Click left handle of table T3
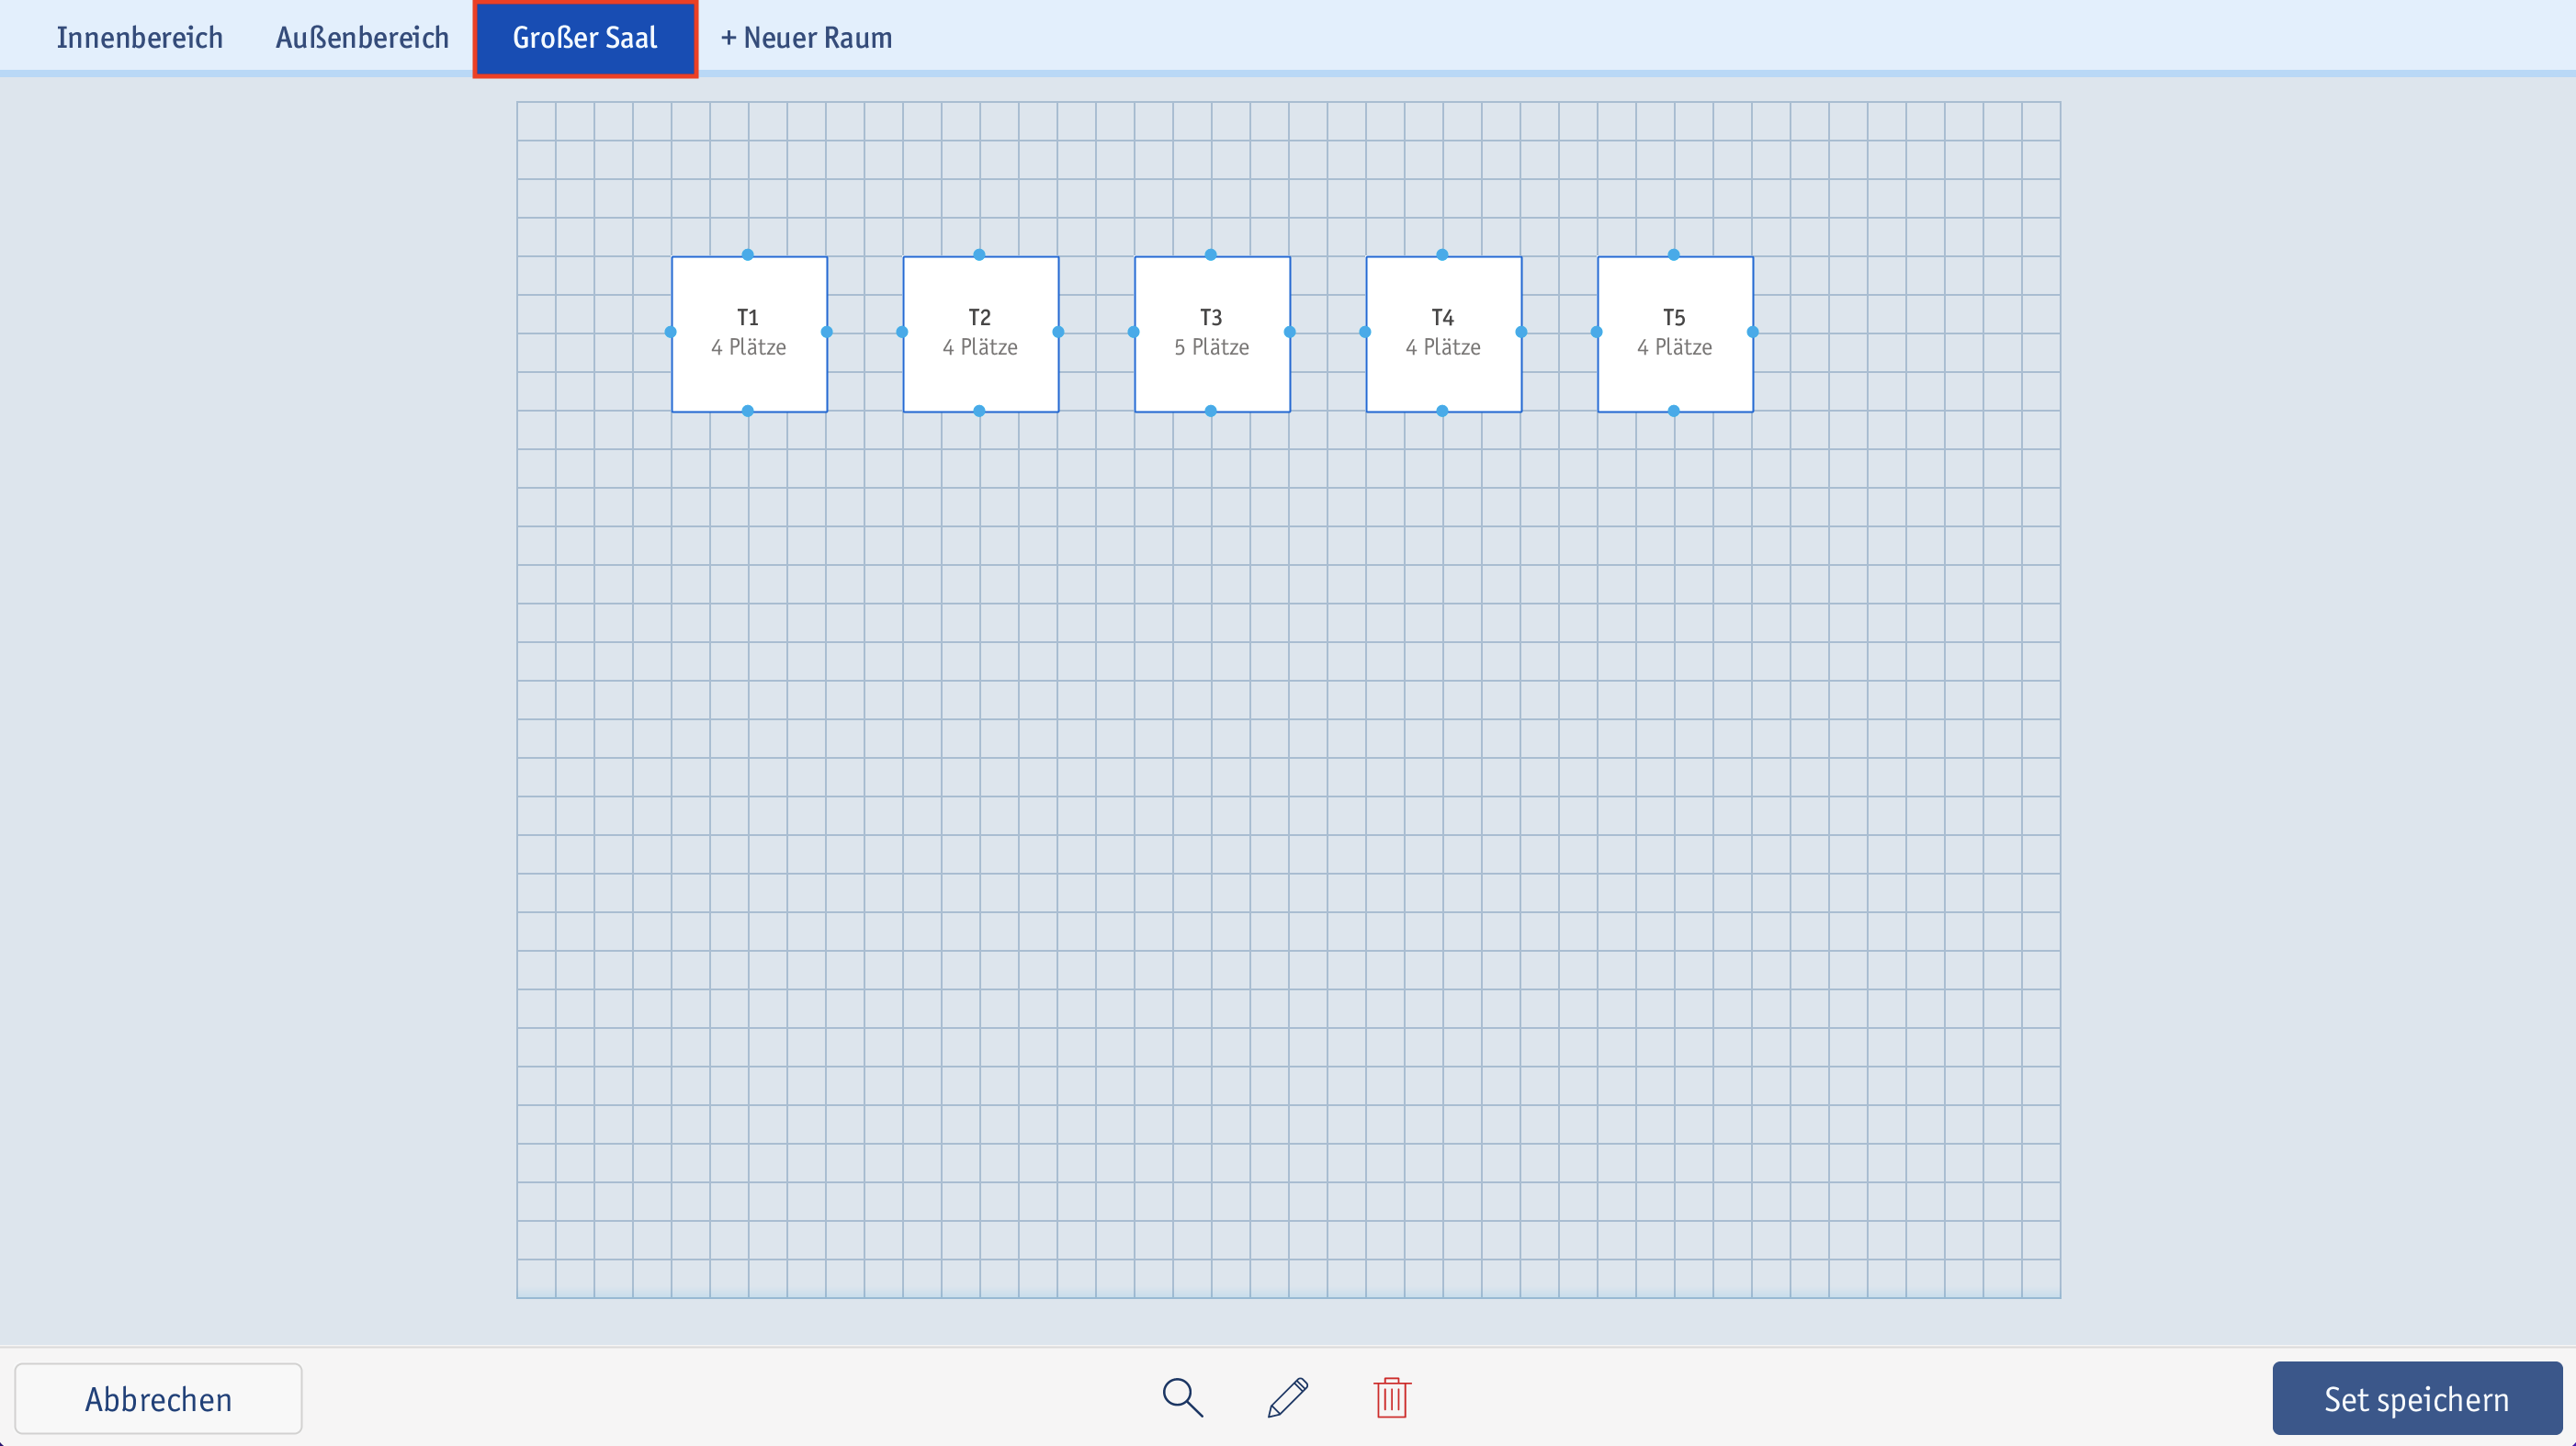This screenshot has width=2576, height=1446. pyautogui.click(x=1134, y=332)
